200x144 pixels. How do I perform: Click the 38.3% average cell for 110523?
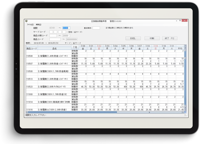tap(181, 87)
